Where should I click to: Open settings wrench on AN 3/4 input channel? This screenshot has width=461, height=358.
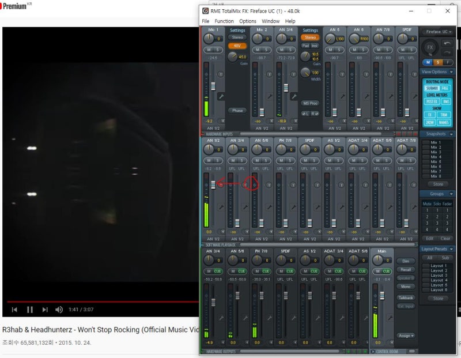pos(293,96)
